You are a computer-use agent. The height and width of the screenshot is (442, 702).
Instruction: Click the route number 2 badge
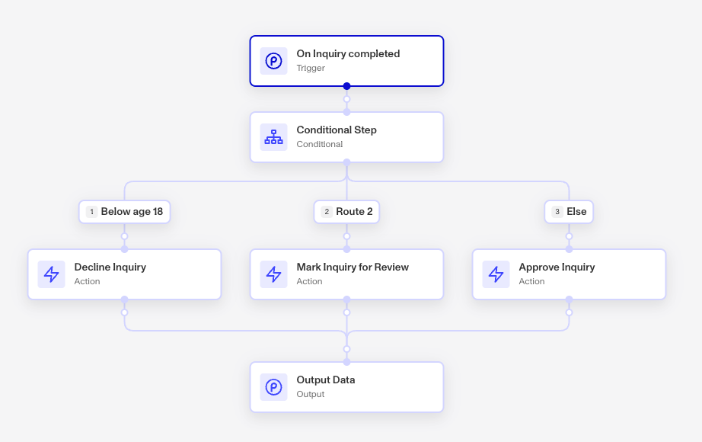(327, 212)
